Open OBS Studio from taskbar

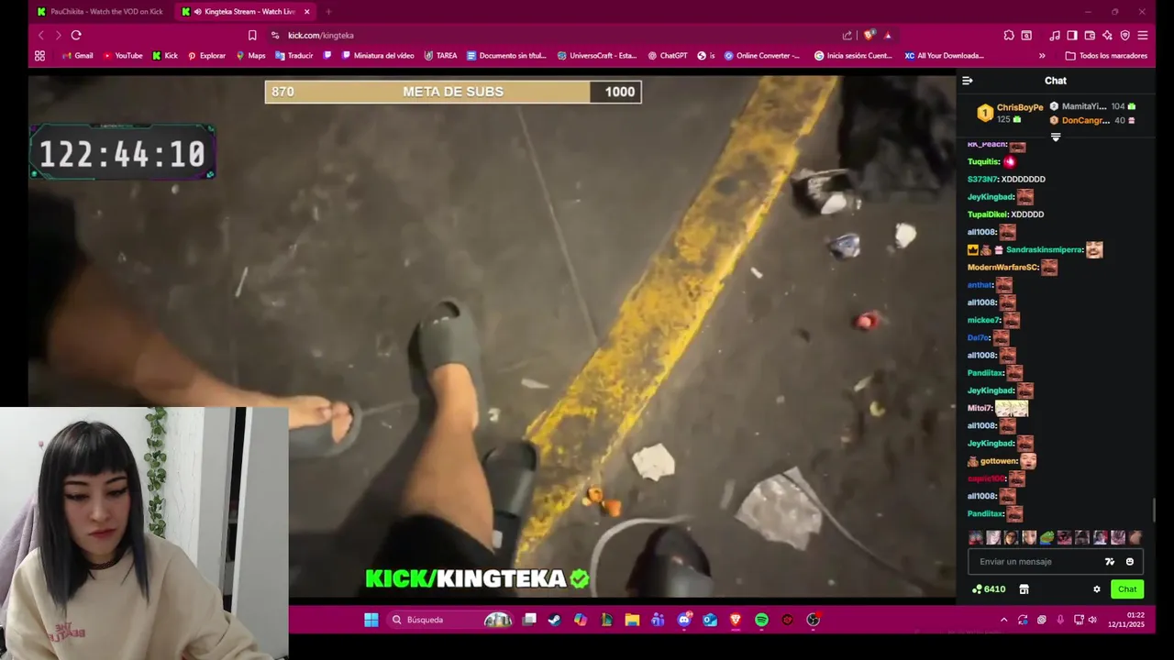[813, 620]
